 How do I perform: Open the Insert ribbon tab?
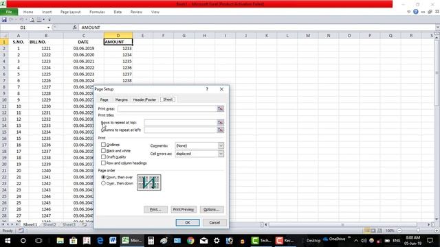tap(47, 12)
